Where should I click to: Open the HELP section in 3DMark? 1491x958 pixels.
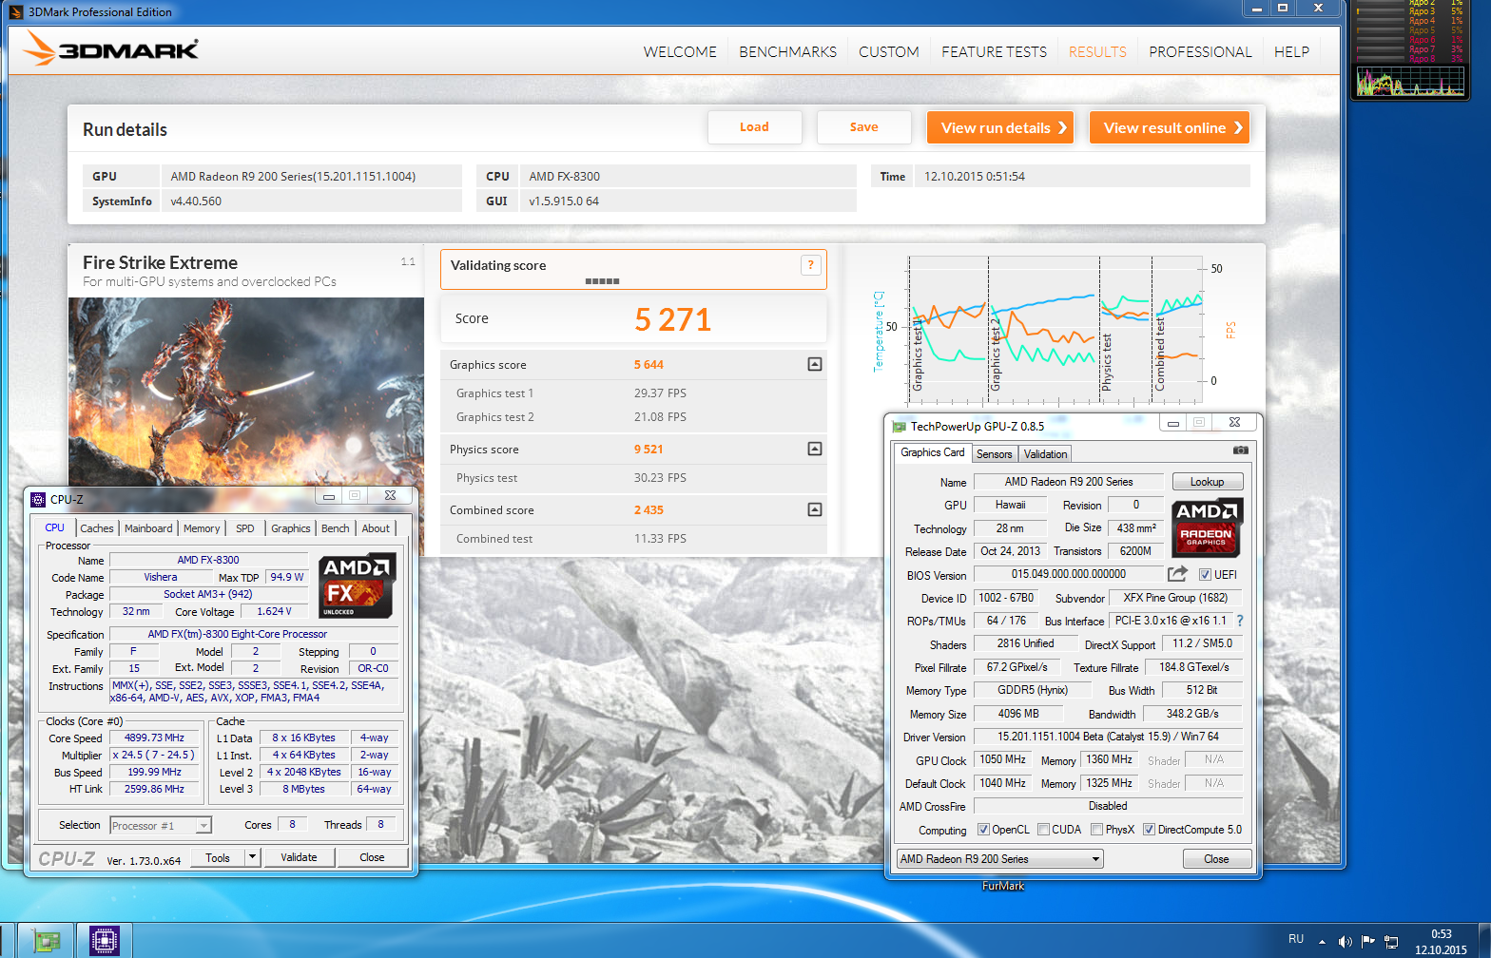pos(1291,52)
